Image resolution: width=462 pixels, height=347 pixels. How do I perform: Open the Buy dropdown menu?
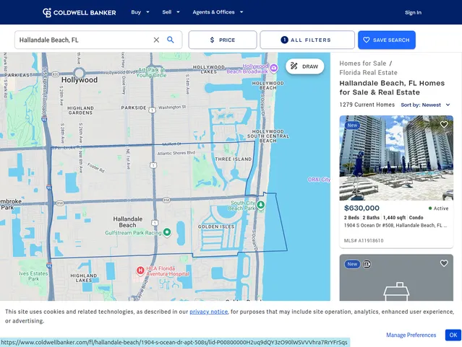(x=140, y=12)
